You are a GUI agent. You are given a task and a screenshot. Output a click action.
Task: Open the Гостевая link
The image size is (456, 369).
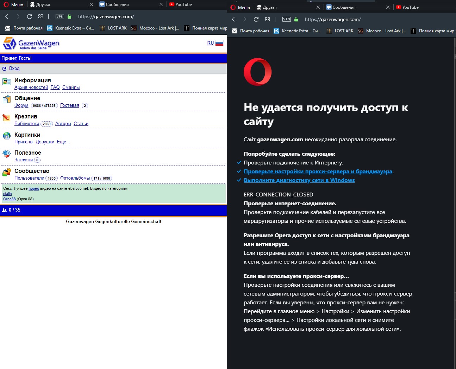click(69, 105)
